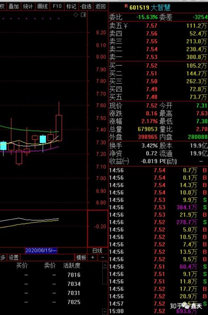Click the scrollbar down arrow at the bottom
Viewport: 208px width, 315px height.
tap(105, 311)
